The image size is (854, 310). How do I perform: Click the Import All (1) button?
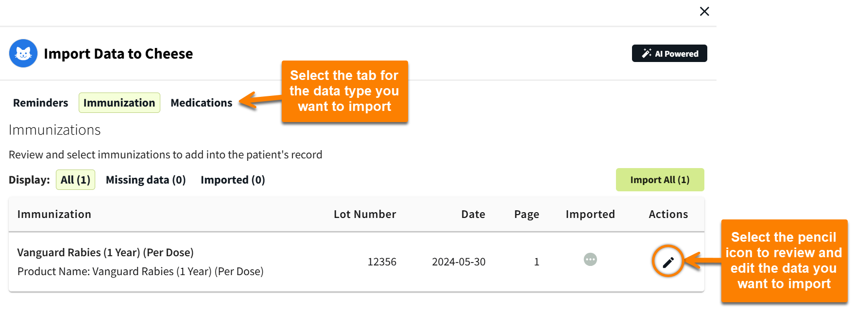point(660,179)
